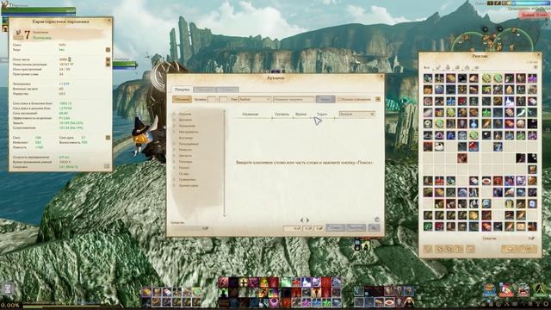Expand the Доспехи category arrow

tap(174, 120)
